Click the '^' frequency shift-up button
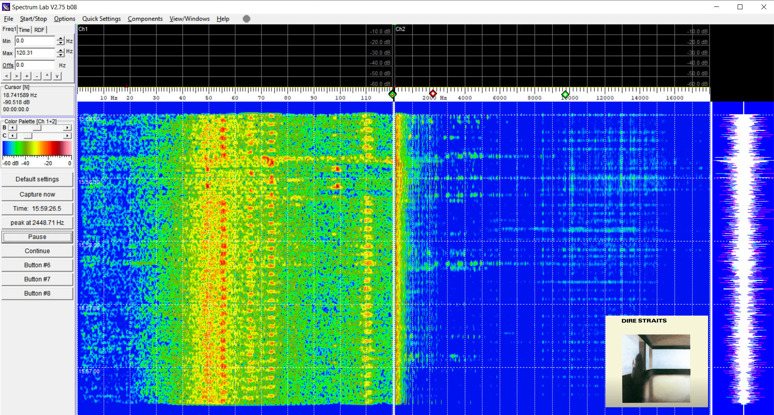The width and height of the screenshot is (774, 415). coord(47,76)
